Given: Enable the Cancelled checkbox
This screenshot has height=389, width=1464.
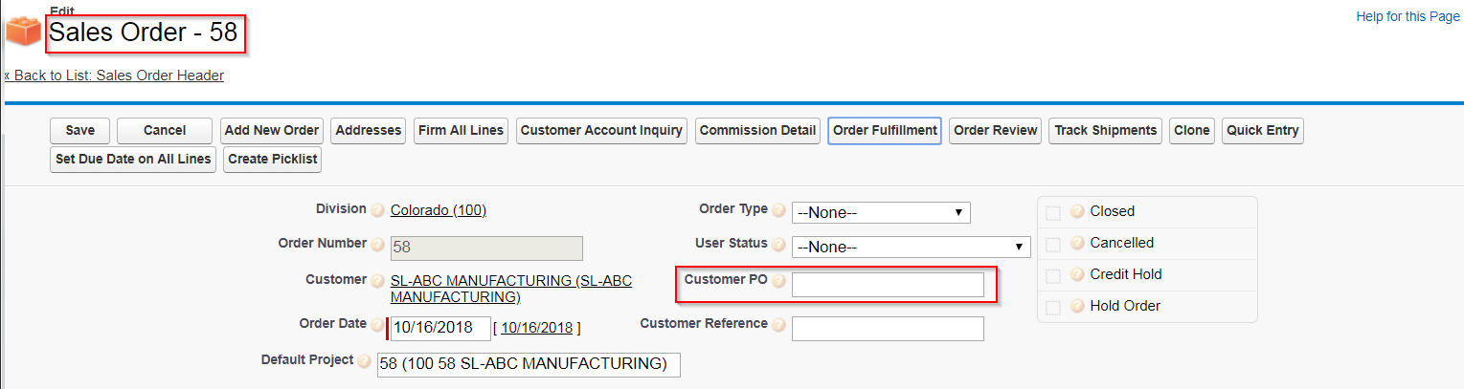Looking at the screenshot, I should (x=1053, y=244).
